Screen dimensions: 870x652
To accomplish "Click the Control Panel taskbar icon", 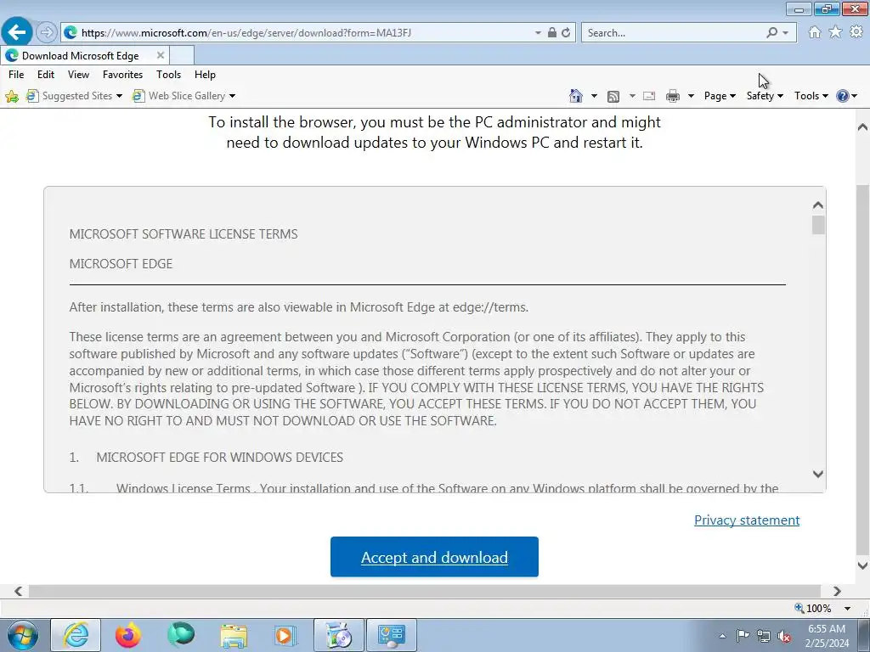I will pos(392,635).
